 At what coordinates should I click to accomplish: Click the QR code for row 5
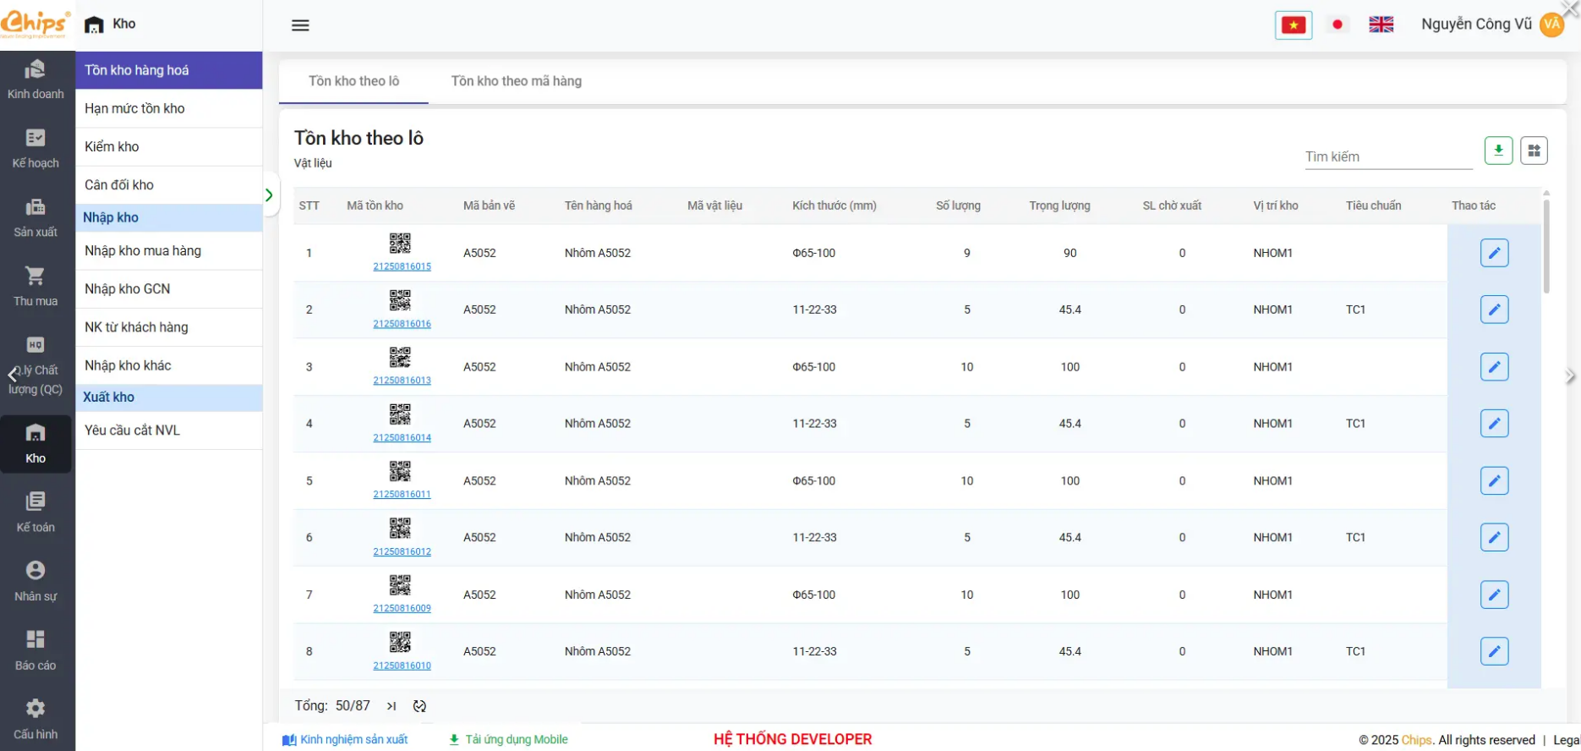point(400,471)
